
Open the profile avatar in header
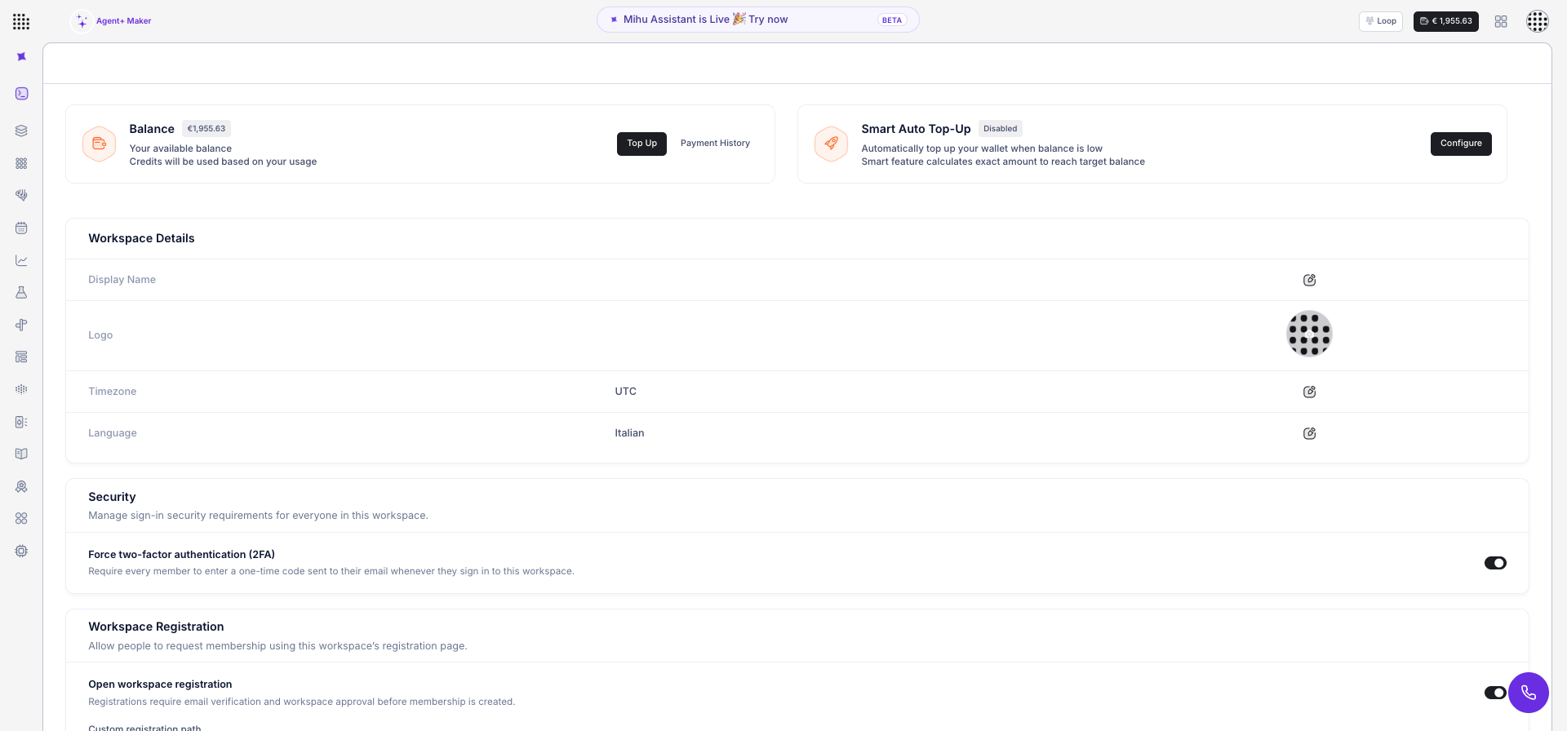1538,21
